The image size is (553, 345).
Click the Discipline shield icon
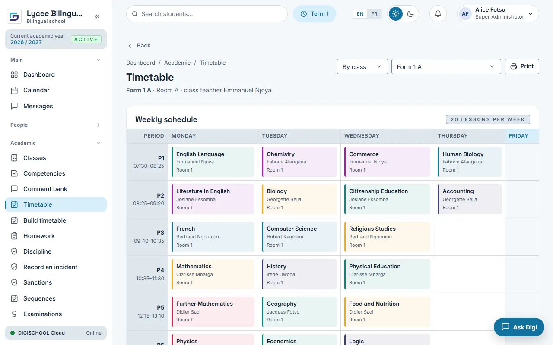(14, 251)
